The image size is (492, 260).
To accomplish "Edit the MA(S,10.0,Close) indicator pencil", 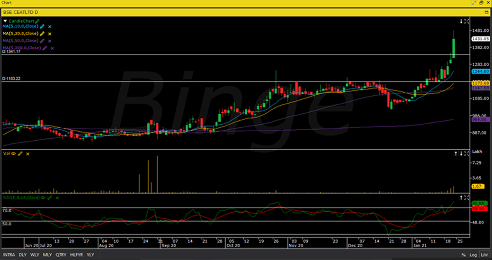I will (x=42, y=27).
